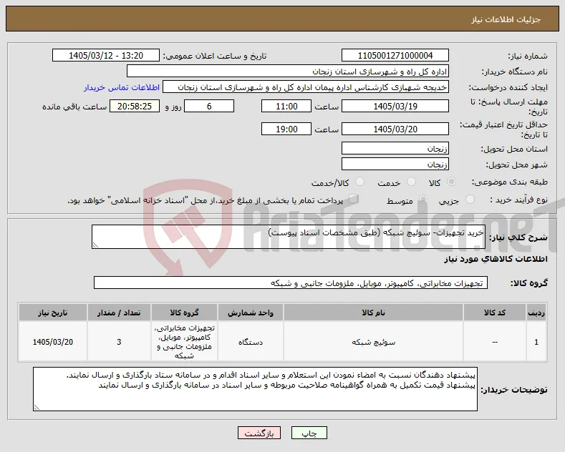Viewport: 565px width, 452px height.
Task: Click the شماره نیاز field 1105001271000004
Action: coord(395,55)
